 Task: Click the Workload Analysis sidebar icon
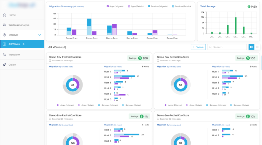point(4,25)
